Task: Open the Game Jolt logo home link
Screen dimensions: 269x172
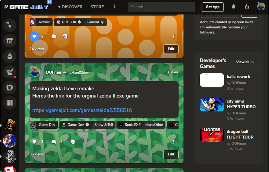Action: [x=26, y=7]
